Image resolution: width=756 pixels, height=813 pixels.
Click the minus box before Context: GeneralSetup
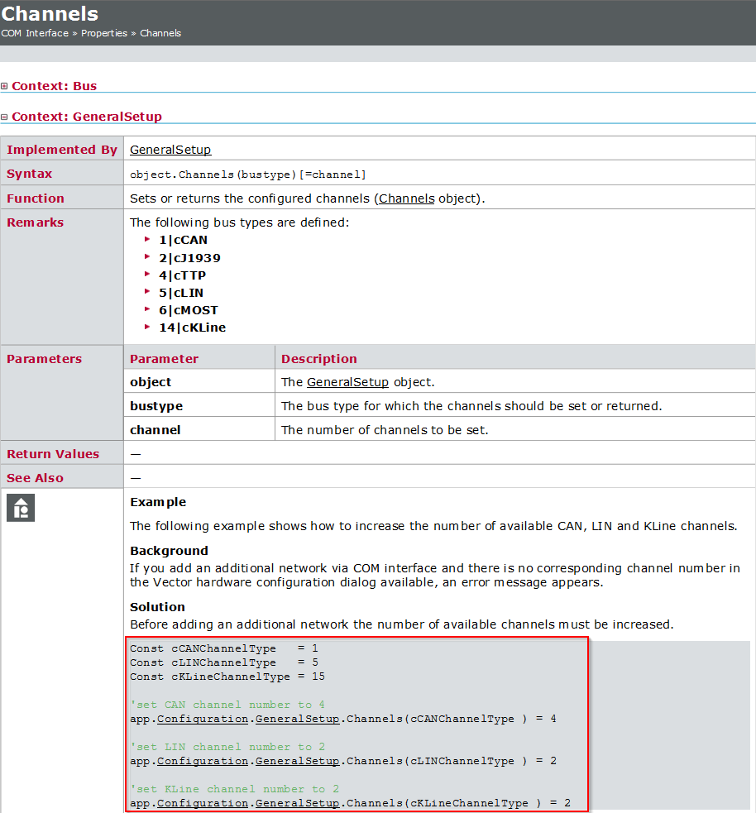(5, 117)
